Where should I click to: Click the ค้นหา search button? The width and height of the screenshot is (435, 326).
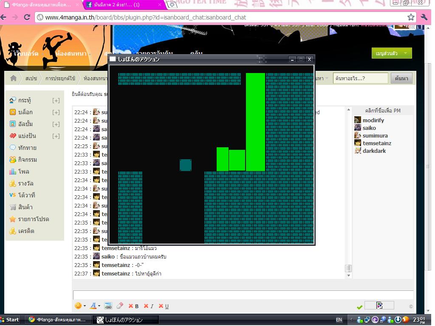tap(401, 79)
